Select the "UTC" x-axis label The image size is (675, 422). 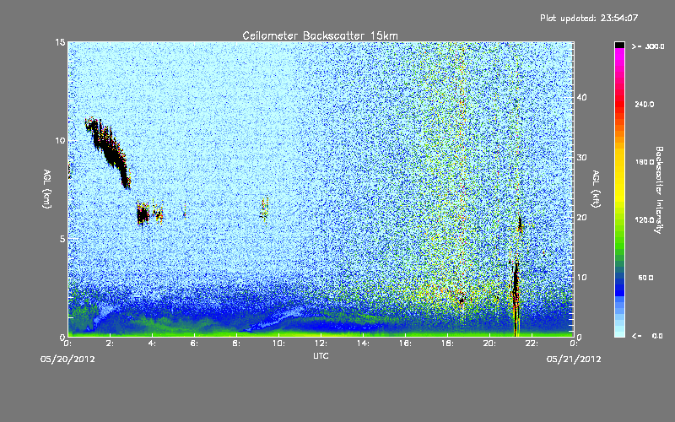pos(321,355)
